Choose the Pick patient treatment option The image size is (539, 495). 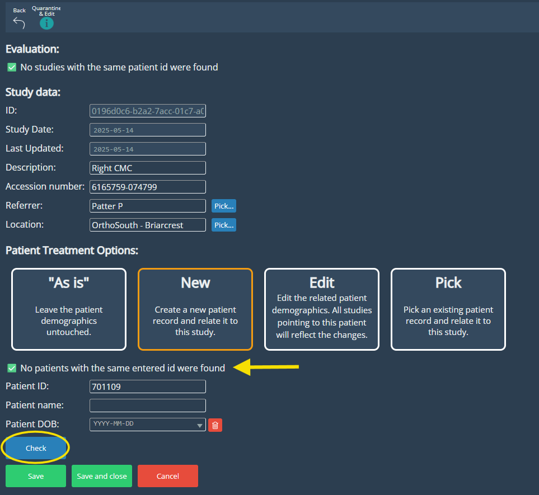pyautogui.click(x=448, y=309)
